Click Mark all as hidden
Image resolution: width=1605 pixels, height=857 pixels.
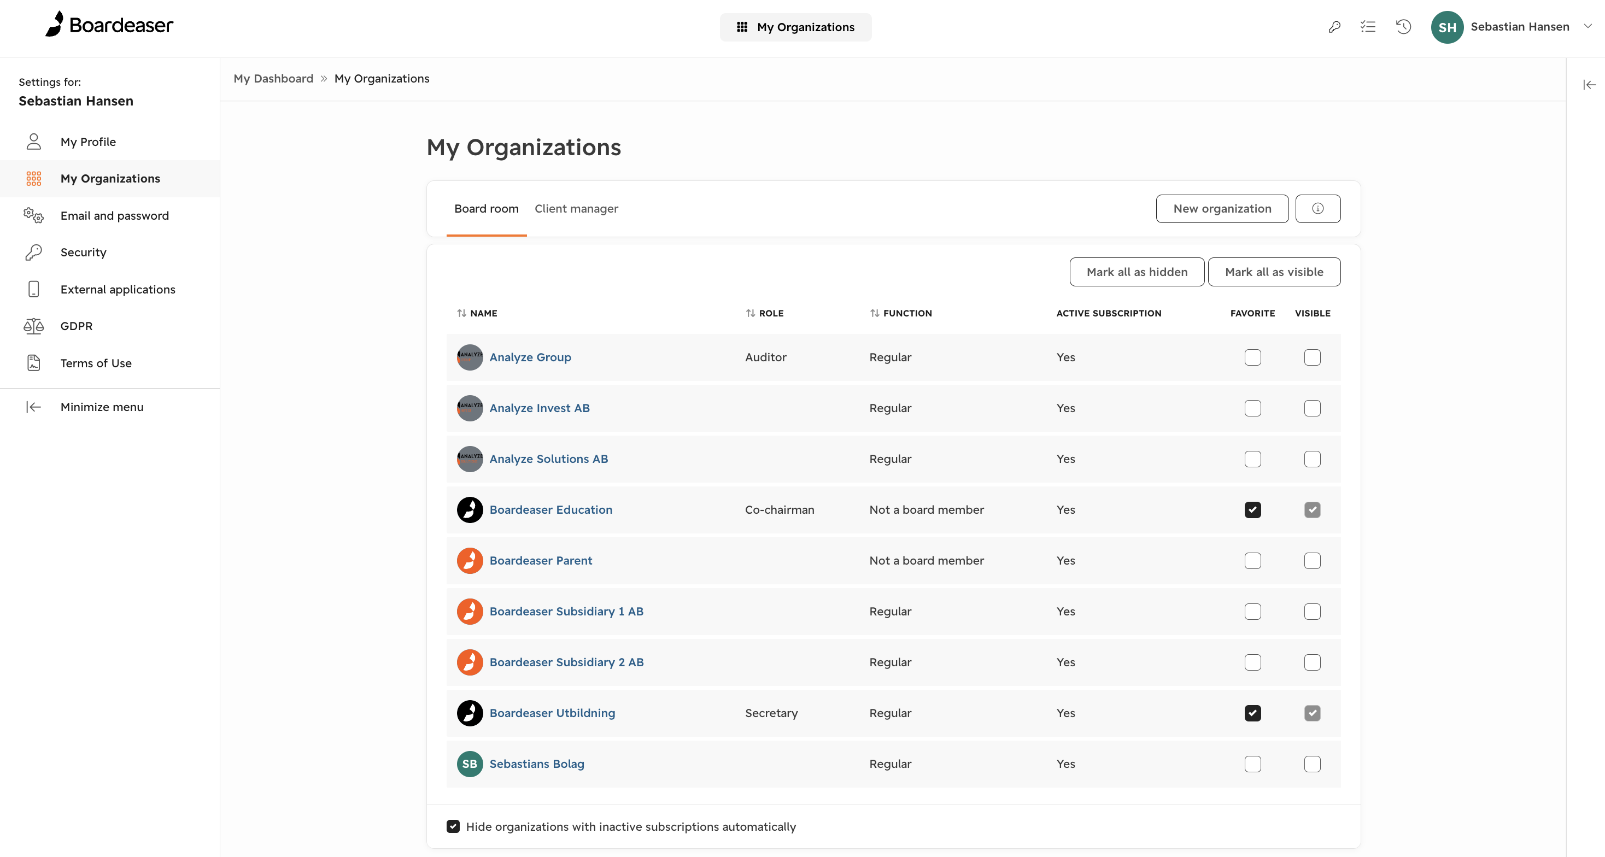[1137, 272]
